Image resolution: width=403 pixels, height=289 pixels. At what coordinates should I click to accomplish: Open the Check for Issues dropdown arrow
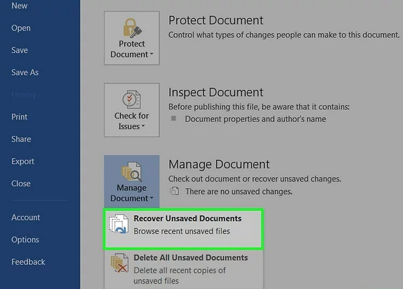tap(144, 127)
